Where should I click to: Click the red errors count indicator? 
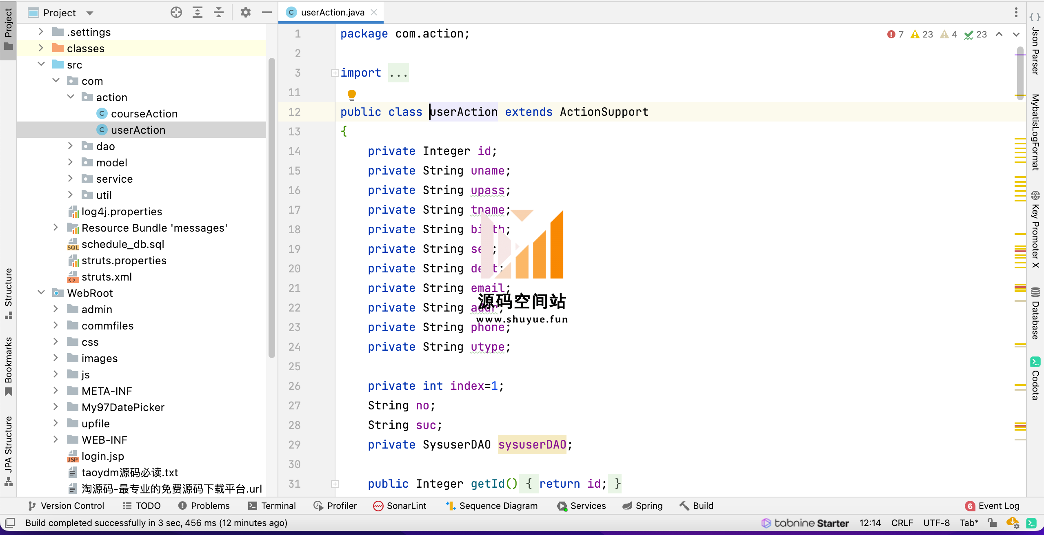(895, 35)
